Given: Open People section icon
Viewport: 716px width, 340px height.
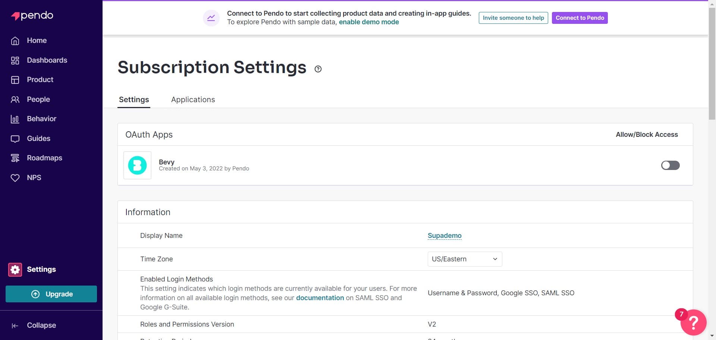Looking at the screenshot, I should (15, 100).
